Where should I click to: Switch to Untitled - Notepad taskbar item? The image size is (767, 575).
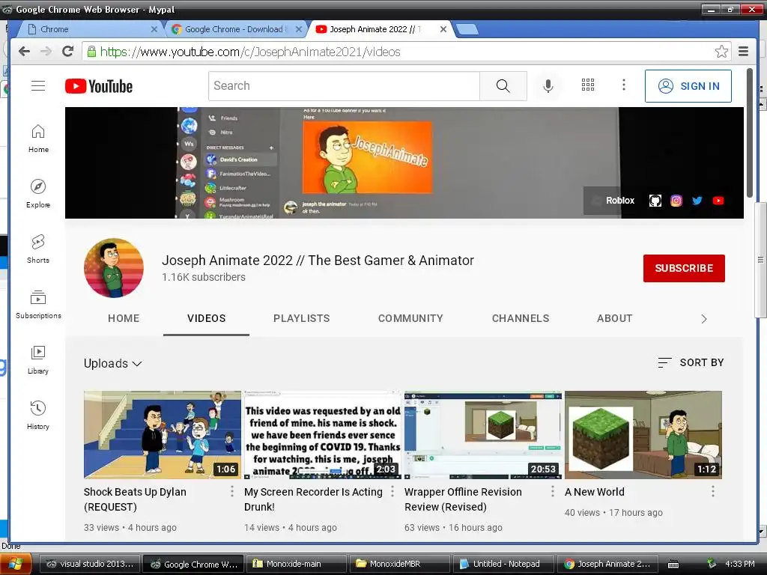tap(503, 564)
